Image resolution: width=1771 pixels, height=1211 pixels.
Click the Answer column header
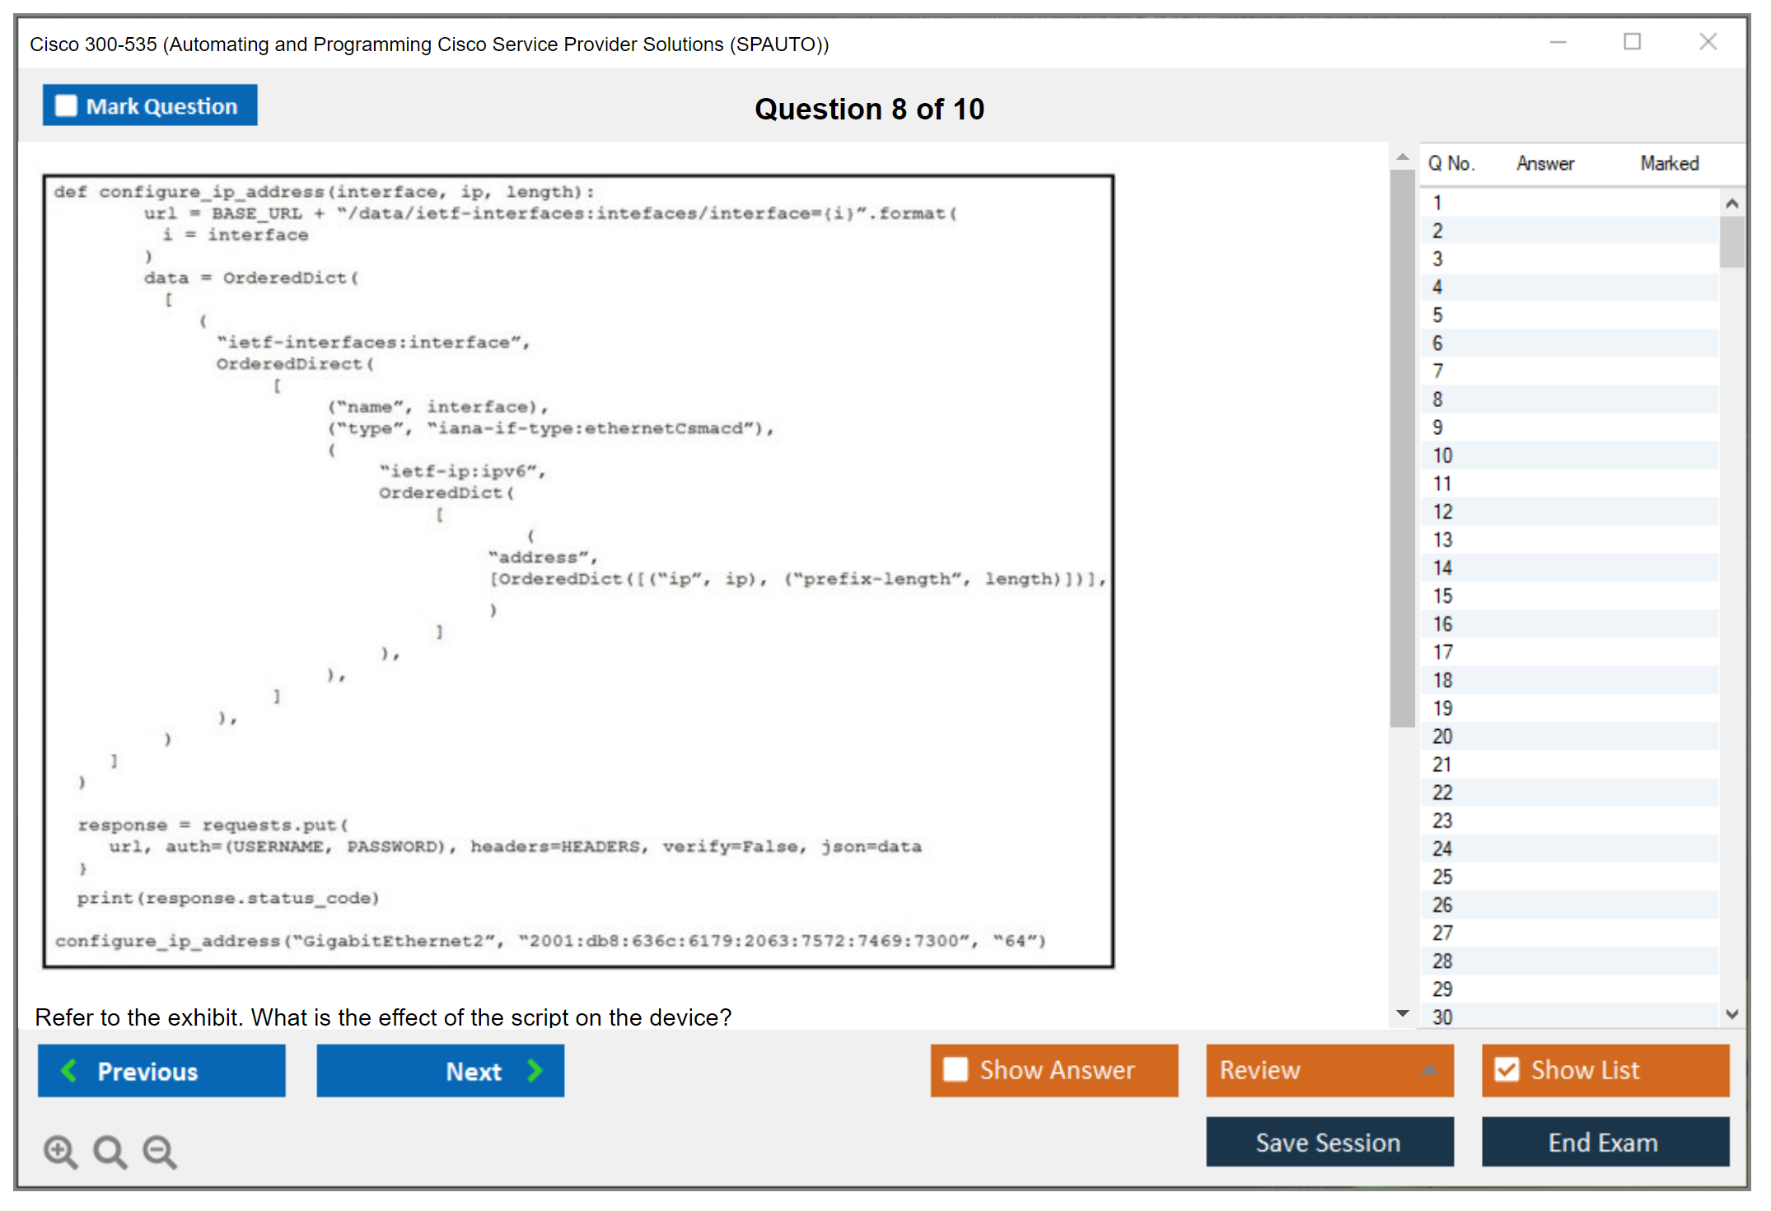[1544, 163]
